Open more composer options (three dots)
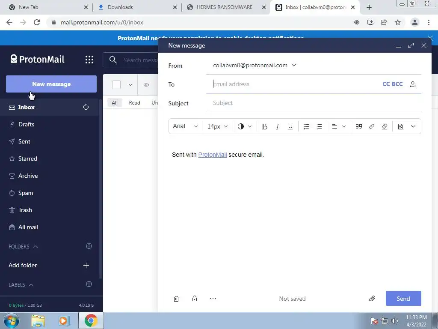 point(213,299)
